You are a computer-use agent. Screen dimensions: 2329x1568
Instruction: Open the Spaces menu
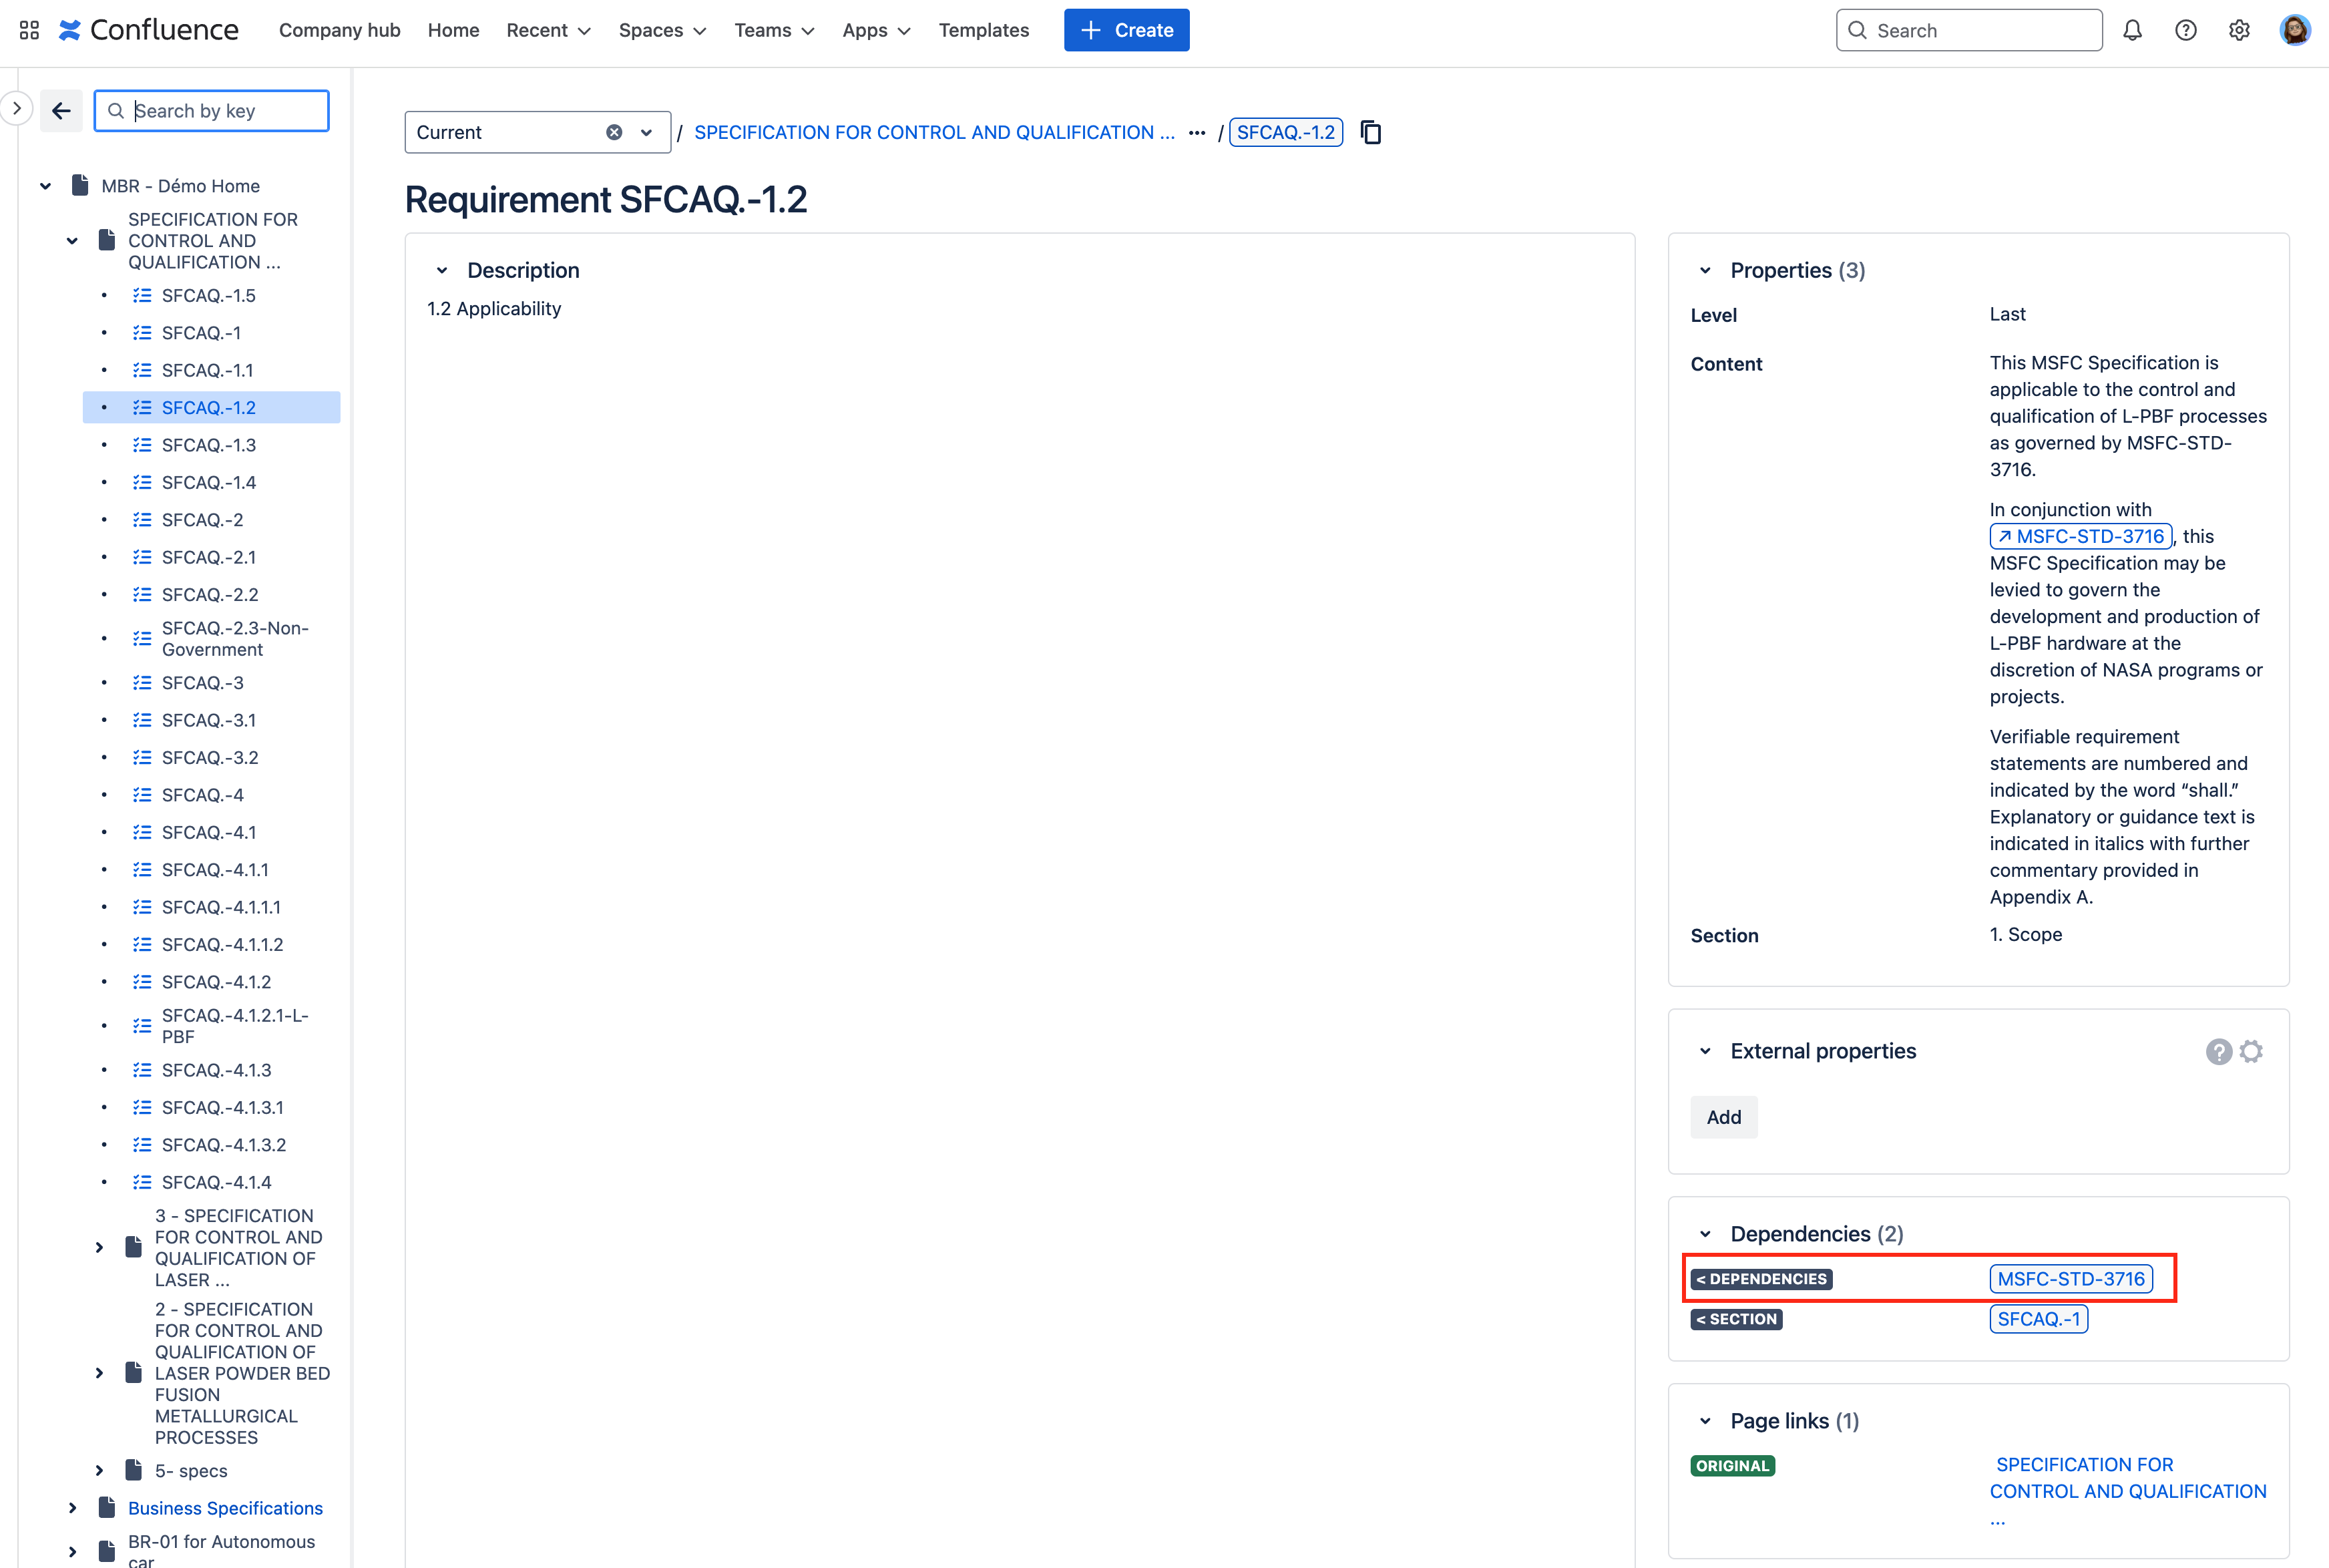[x=661, y=30]
